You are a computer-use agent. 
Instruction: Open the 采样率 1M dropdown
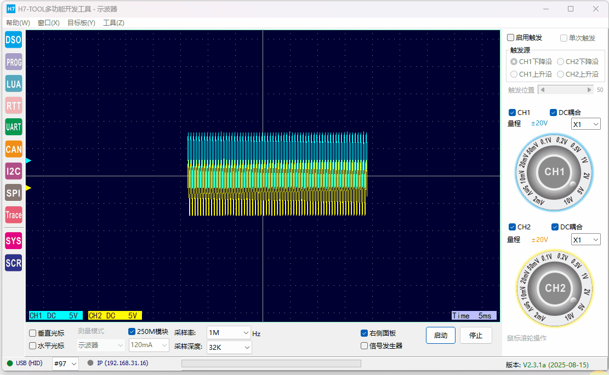[x=229, y=333]
